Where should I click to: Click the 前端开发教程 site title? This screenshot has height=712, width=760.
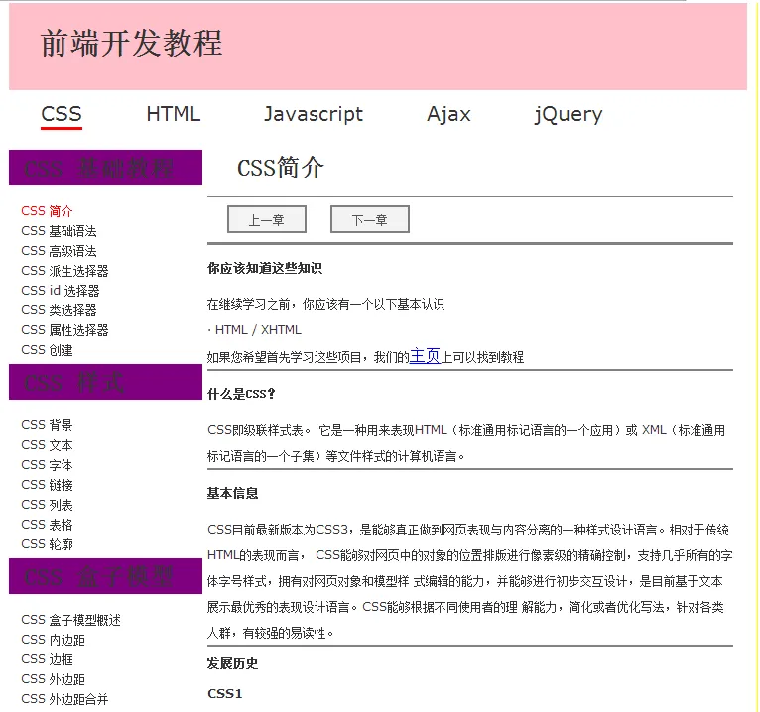131,44
